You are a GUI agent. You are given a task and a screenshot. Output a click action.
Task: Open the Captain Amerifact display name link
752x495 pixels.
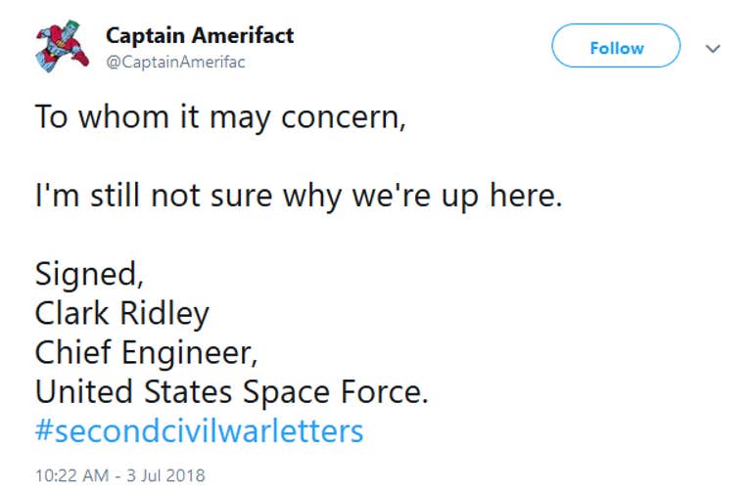[200, 35]
